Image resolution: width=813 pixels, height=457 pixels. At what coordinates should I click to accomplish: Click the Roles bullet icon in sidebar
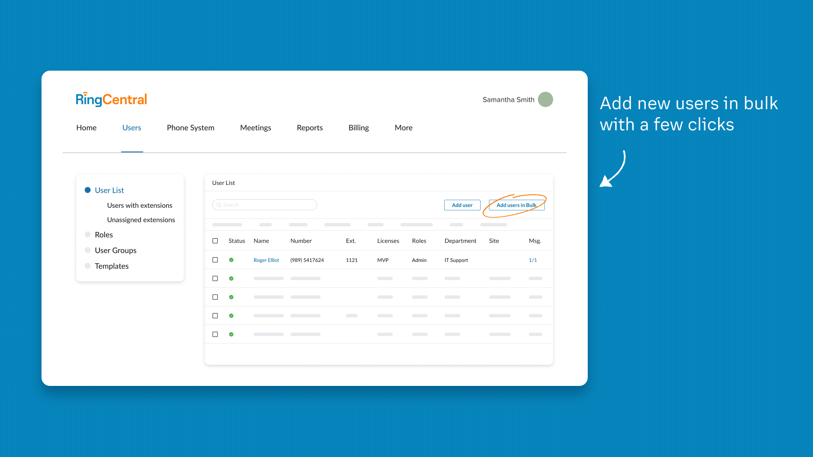pyautogui.click(x=88, y=234)
